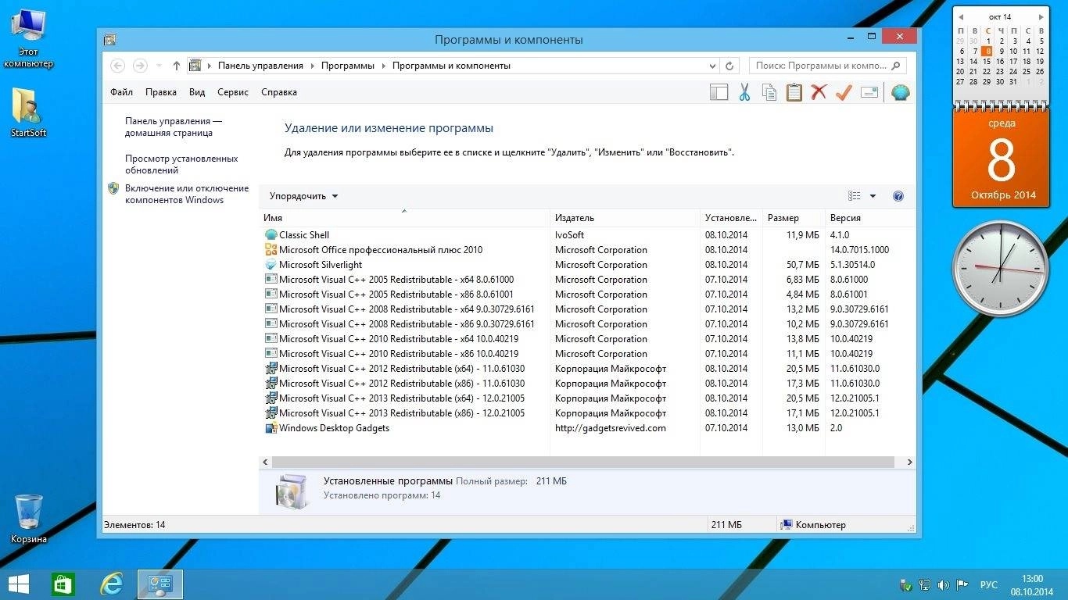Image resolution: width=1068 pixels, height=600 pixels.
Task: Sort by the Имя column header
Action: (x=403, y=218)
